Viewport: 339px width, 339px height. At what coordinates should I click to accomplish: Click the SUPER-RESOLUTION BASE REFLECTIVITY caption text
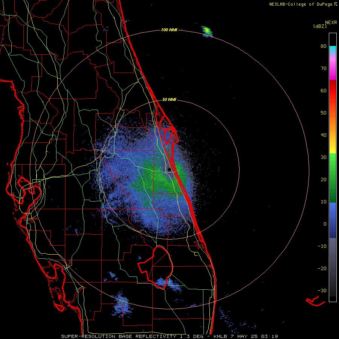tap(119, 336)
